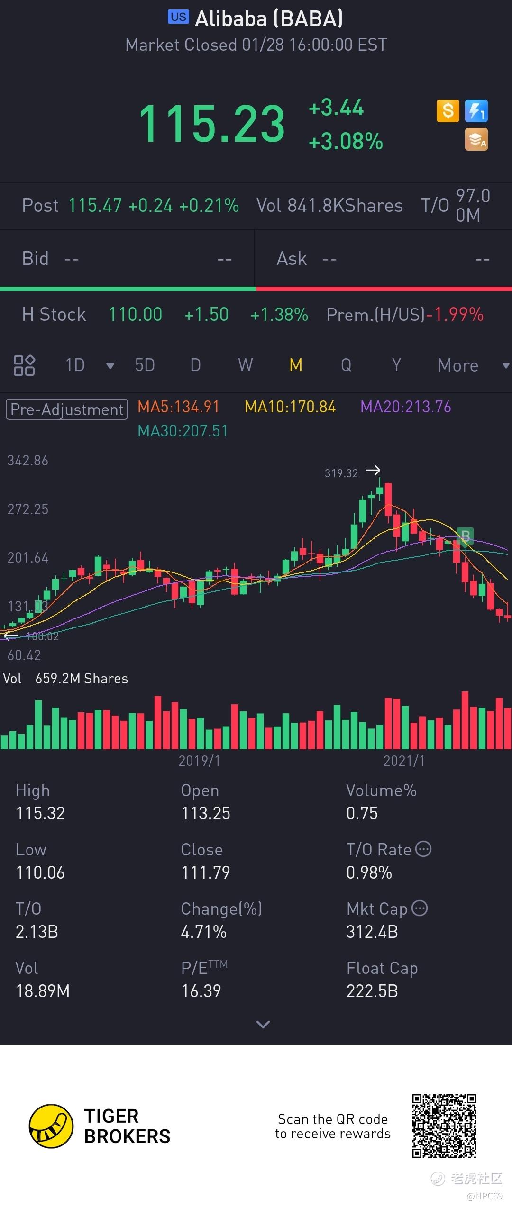Tap the Float Cap 222.5B value
Image resolution: width=512 pixels, height=1208 pixels.
(x=372, y=991)
